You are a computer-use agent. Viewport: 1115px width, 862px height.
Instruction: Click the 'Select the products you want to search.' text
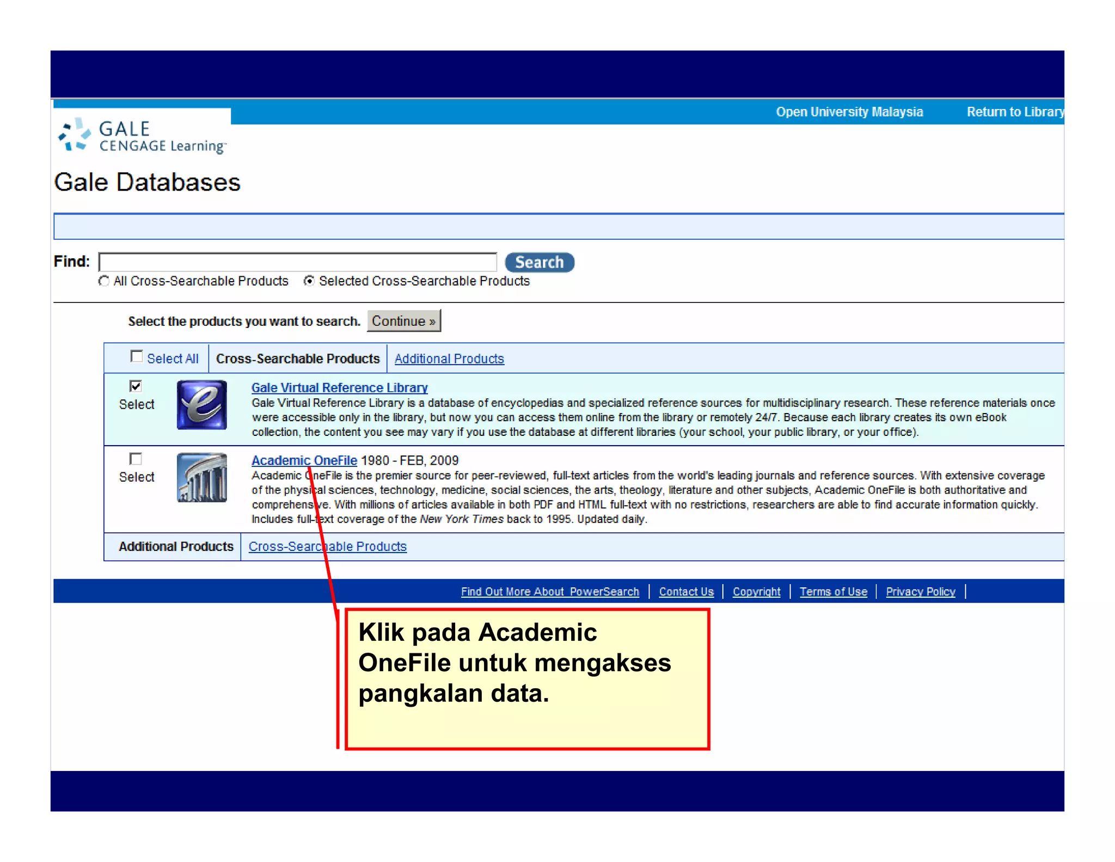[244, 321]
